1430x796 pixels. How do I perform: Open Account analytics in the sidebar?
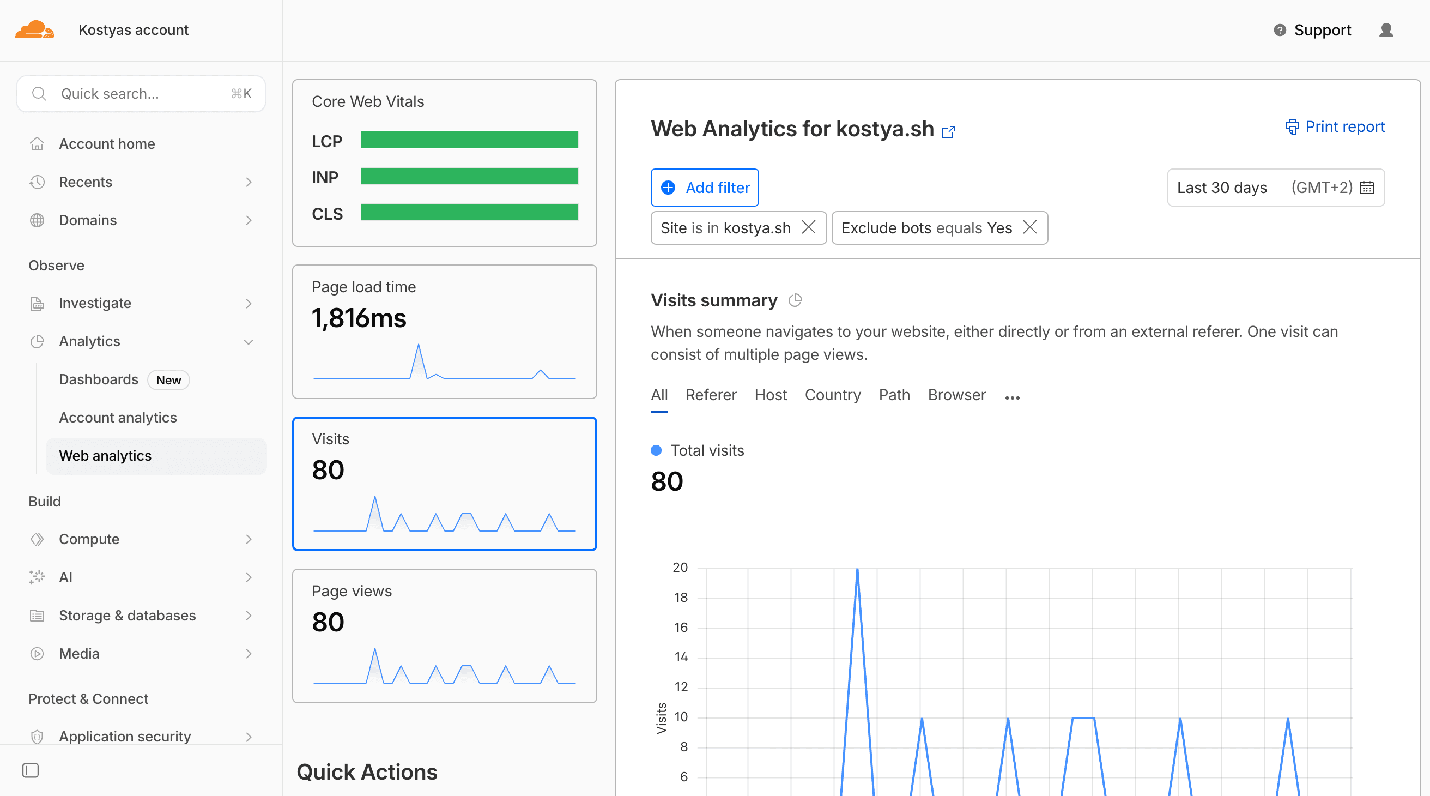(x=118, y=418)
